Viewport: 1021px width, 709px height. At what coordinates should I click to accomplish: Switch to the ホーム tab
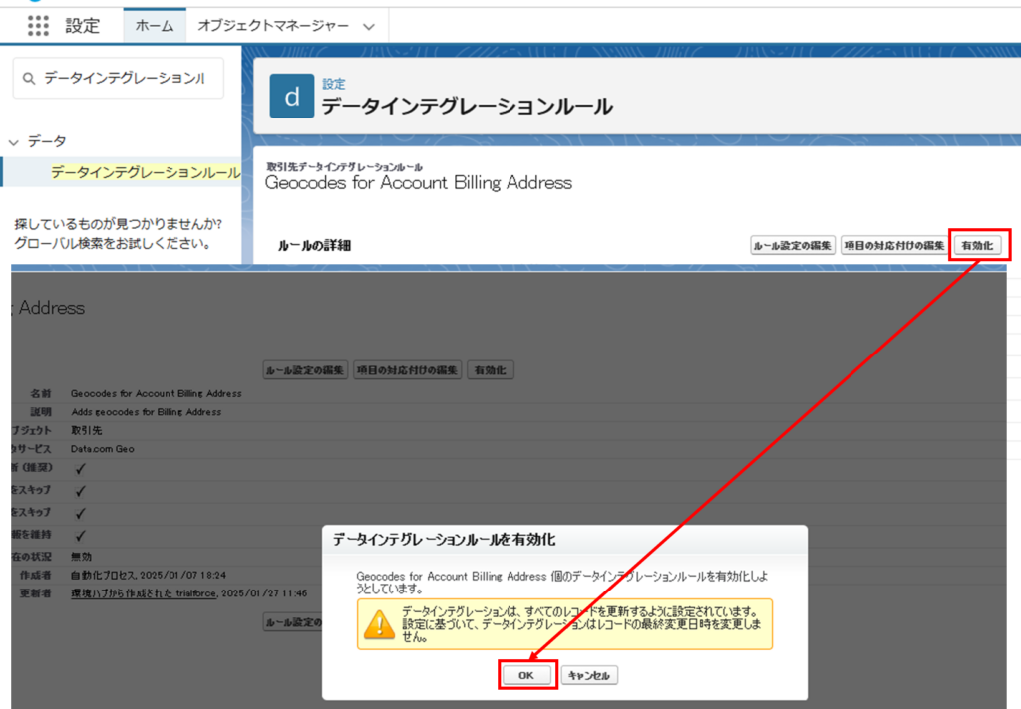154,27
